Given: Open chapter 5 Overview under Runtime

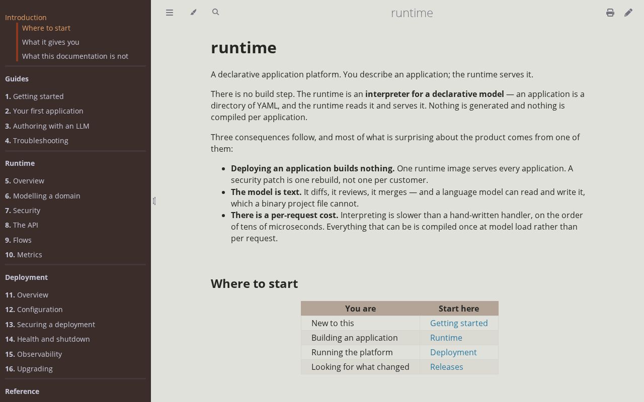Looking at the screenshot, I should point(25,181).
